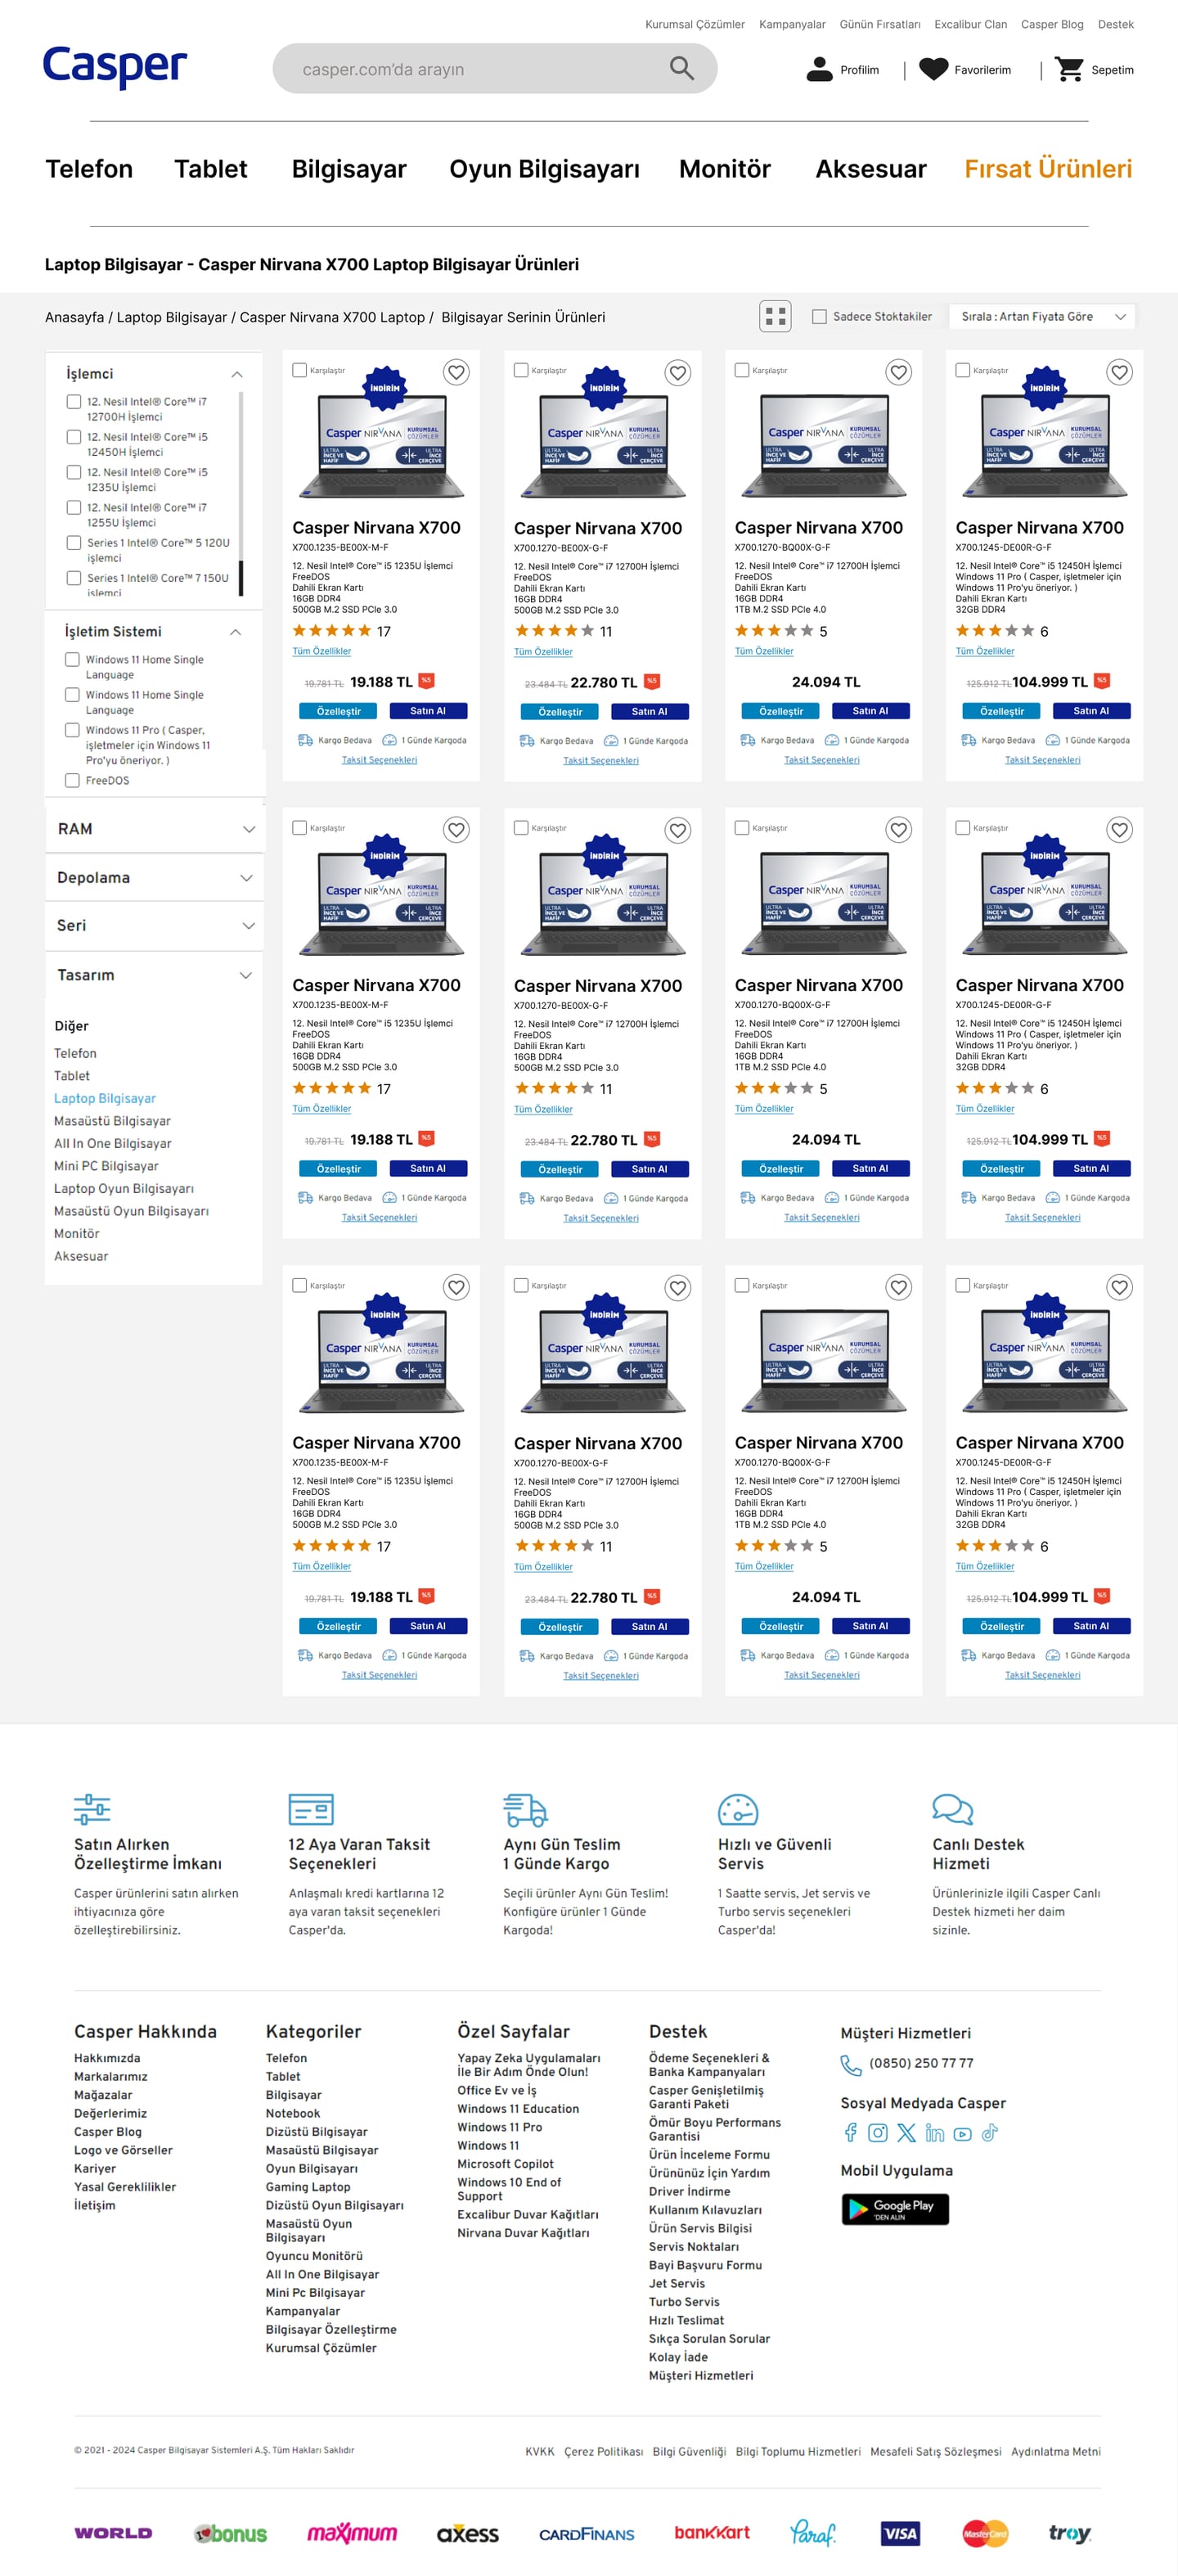The image size is (1178, 2576).
Task: Click the Hızlı ve Güvenli Servis gauge icon
Action: [738, 1809]
